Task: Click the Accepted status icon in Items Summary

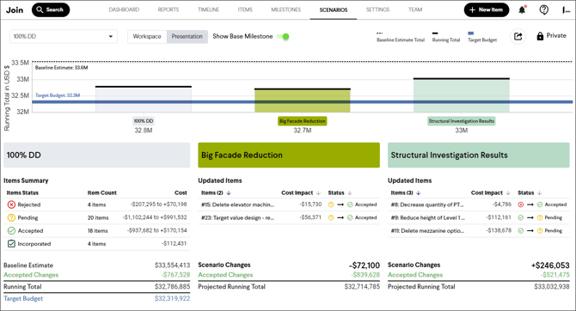Action: tap(11, 230)
